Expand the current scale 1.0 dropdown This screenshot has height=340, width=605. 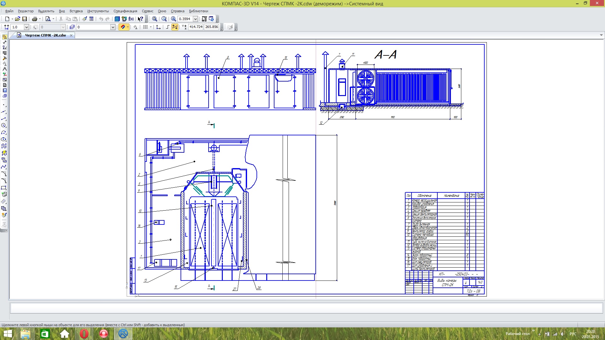pos(26,27)
